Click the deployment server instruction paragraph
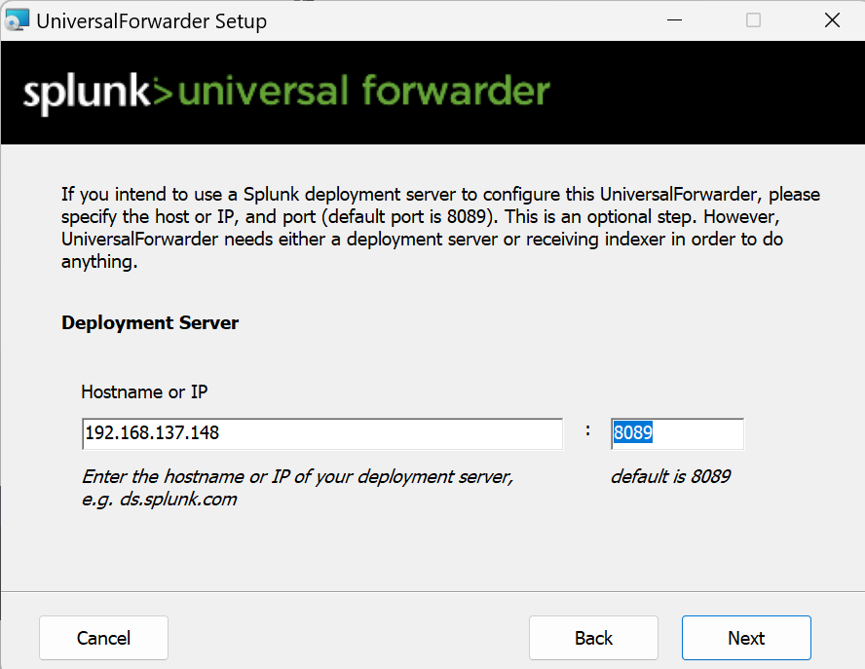The width and height of the screenshot is (865, 669). [440, 228]
